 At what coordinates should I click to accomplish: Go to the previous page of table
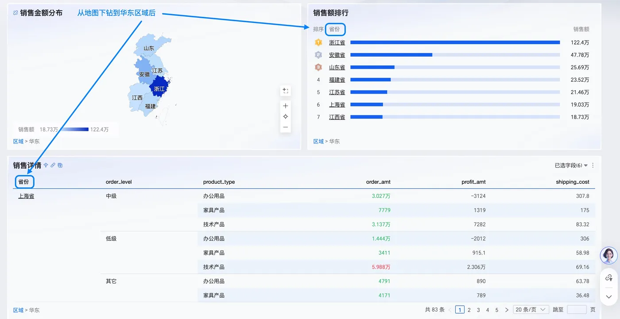click(x=450, y=310)
